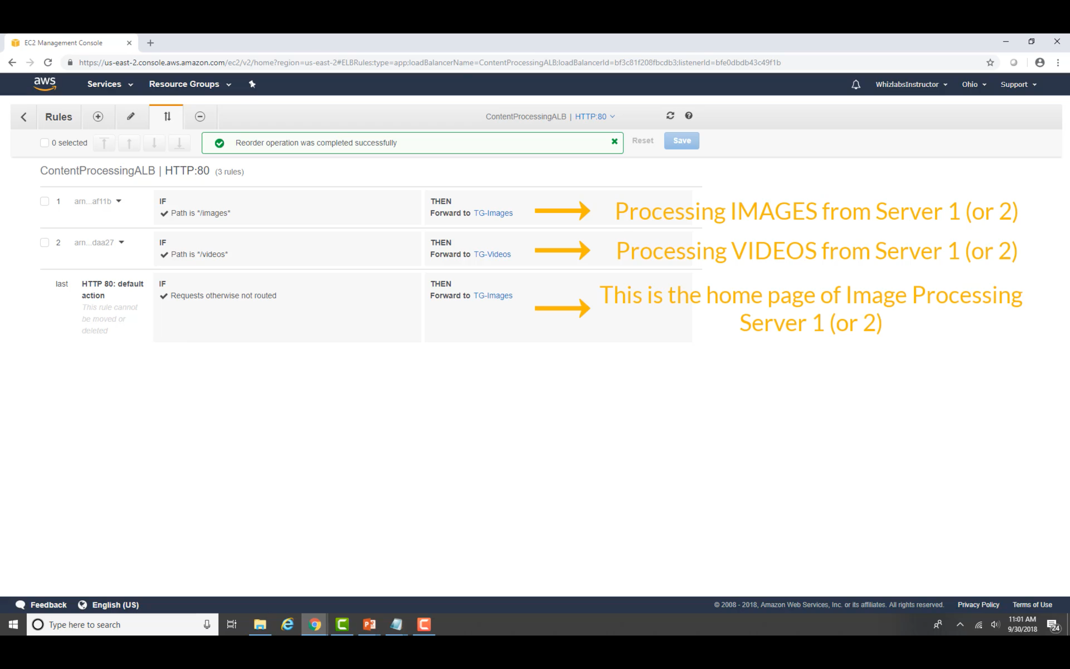This screenshot has height=669, width=1070.
Task: Toggle the '0 selected' select-all checkbox
Action: pos(45,142)
